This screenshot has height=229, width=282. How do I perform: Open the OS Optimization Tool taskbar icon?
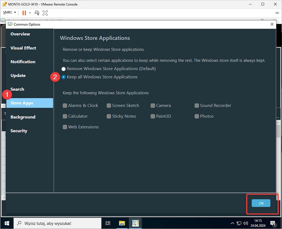pyautogui.click(x=135, y=223)
